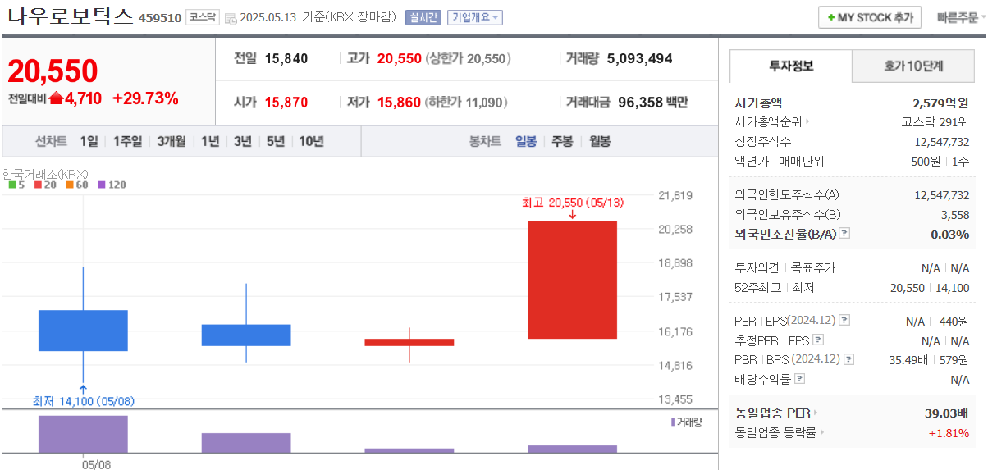Image resolution: width=997 pixels, height=470 pixels.
Task: Click the 거래량 value 5,093,494
Action: click(640, 58)
